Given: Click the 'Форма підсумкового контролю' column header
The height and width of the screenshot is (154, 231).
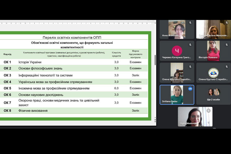Looking at the screenshot, I should (135, 54).
